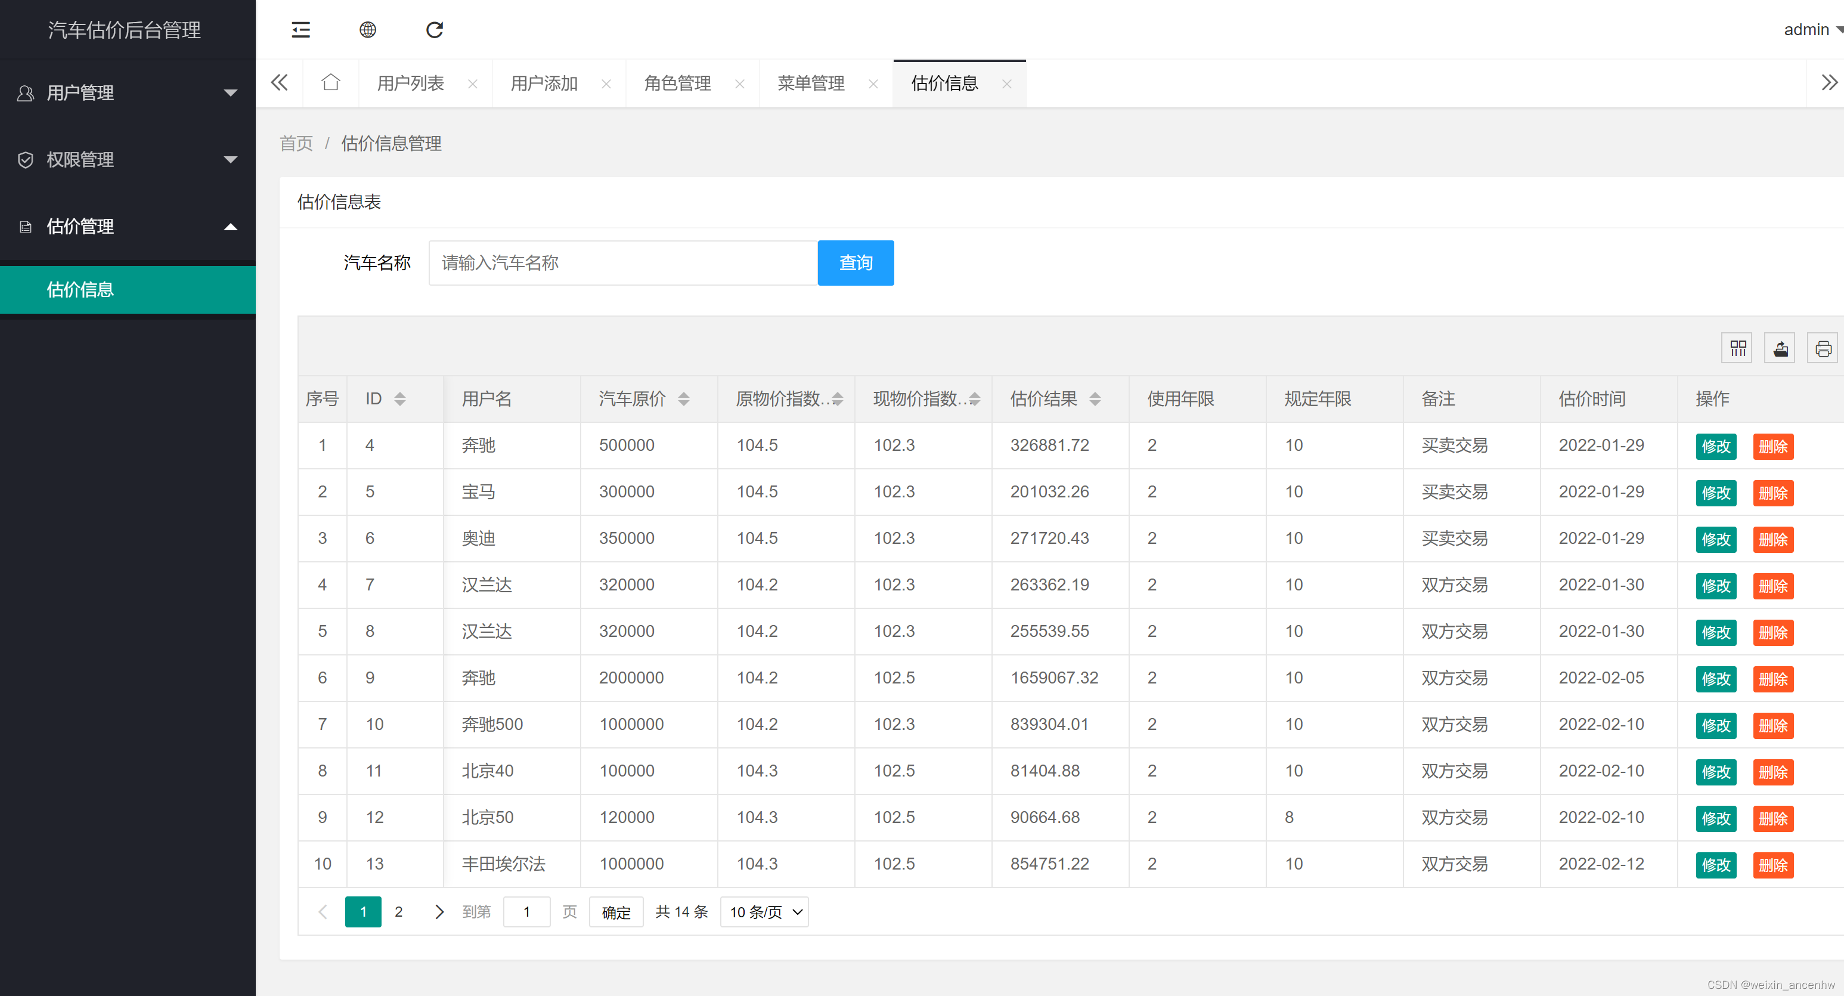Collapse the sidebar with the menu toggle icon
The image size is (1844, 996).
[x=300, y=29]
